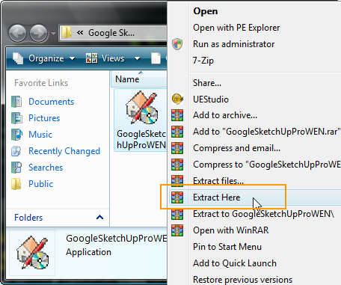Image resolution: width=341 pixels, height=285 pixels.
Task: Expand the Folders pane chevron
Action: tap(99, 217)
